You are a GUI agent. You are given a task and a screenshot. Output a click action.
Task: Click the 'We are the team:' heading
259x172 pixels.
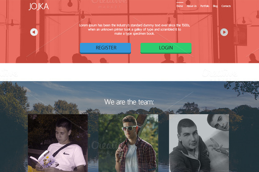129,102
